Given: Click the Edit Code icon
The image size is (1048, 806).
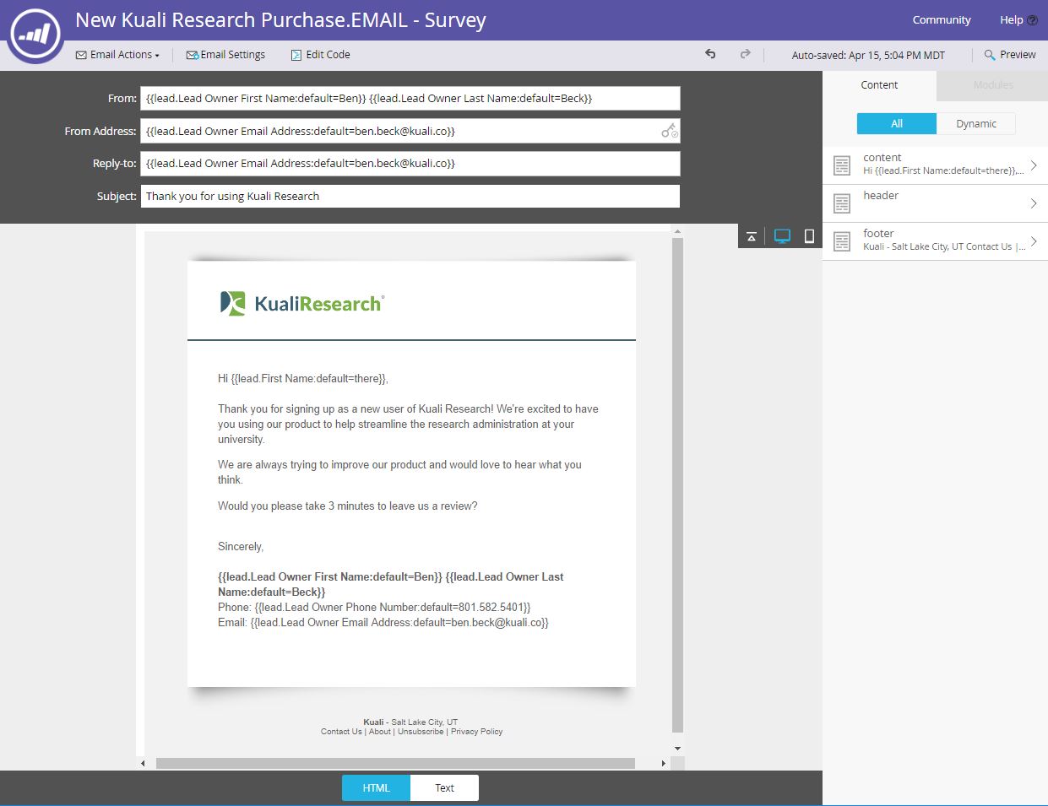Looking at the screenshot, I should (x=296, y=55).
